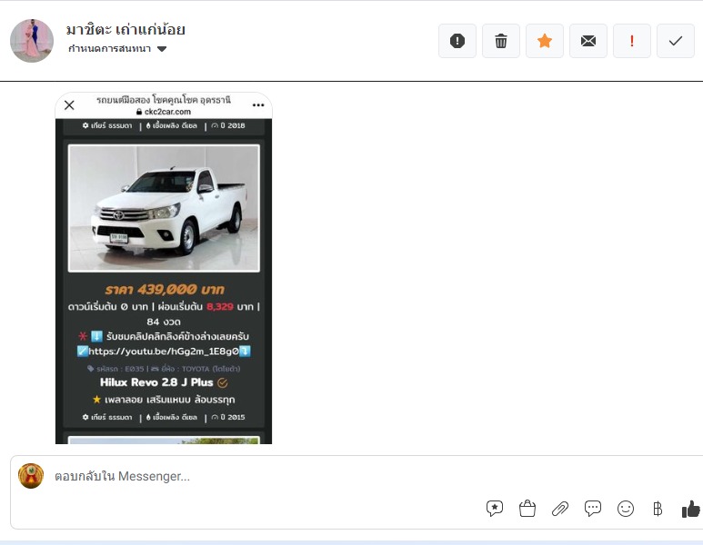703x545 pixels.
Task: Toggle the orange star follow-up marker
Action: point(545,41)
